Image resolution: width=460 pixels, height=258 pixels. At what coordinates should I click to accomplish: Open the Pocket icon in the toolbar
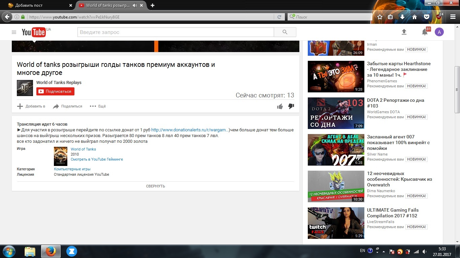coord(426,17)
